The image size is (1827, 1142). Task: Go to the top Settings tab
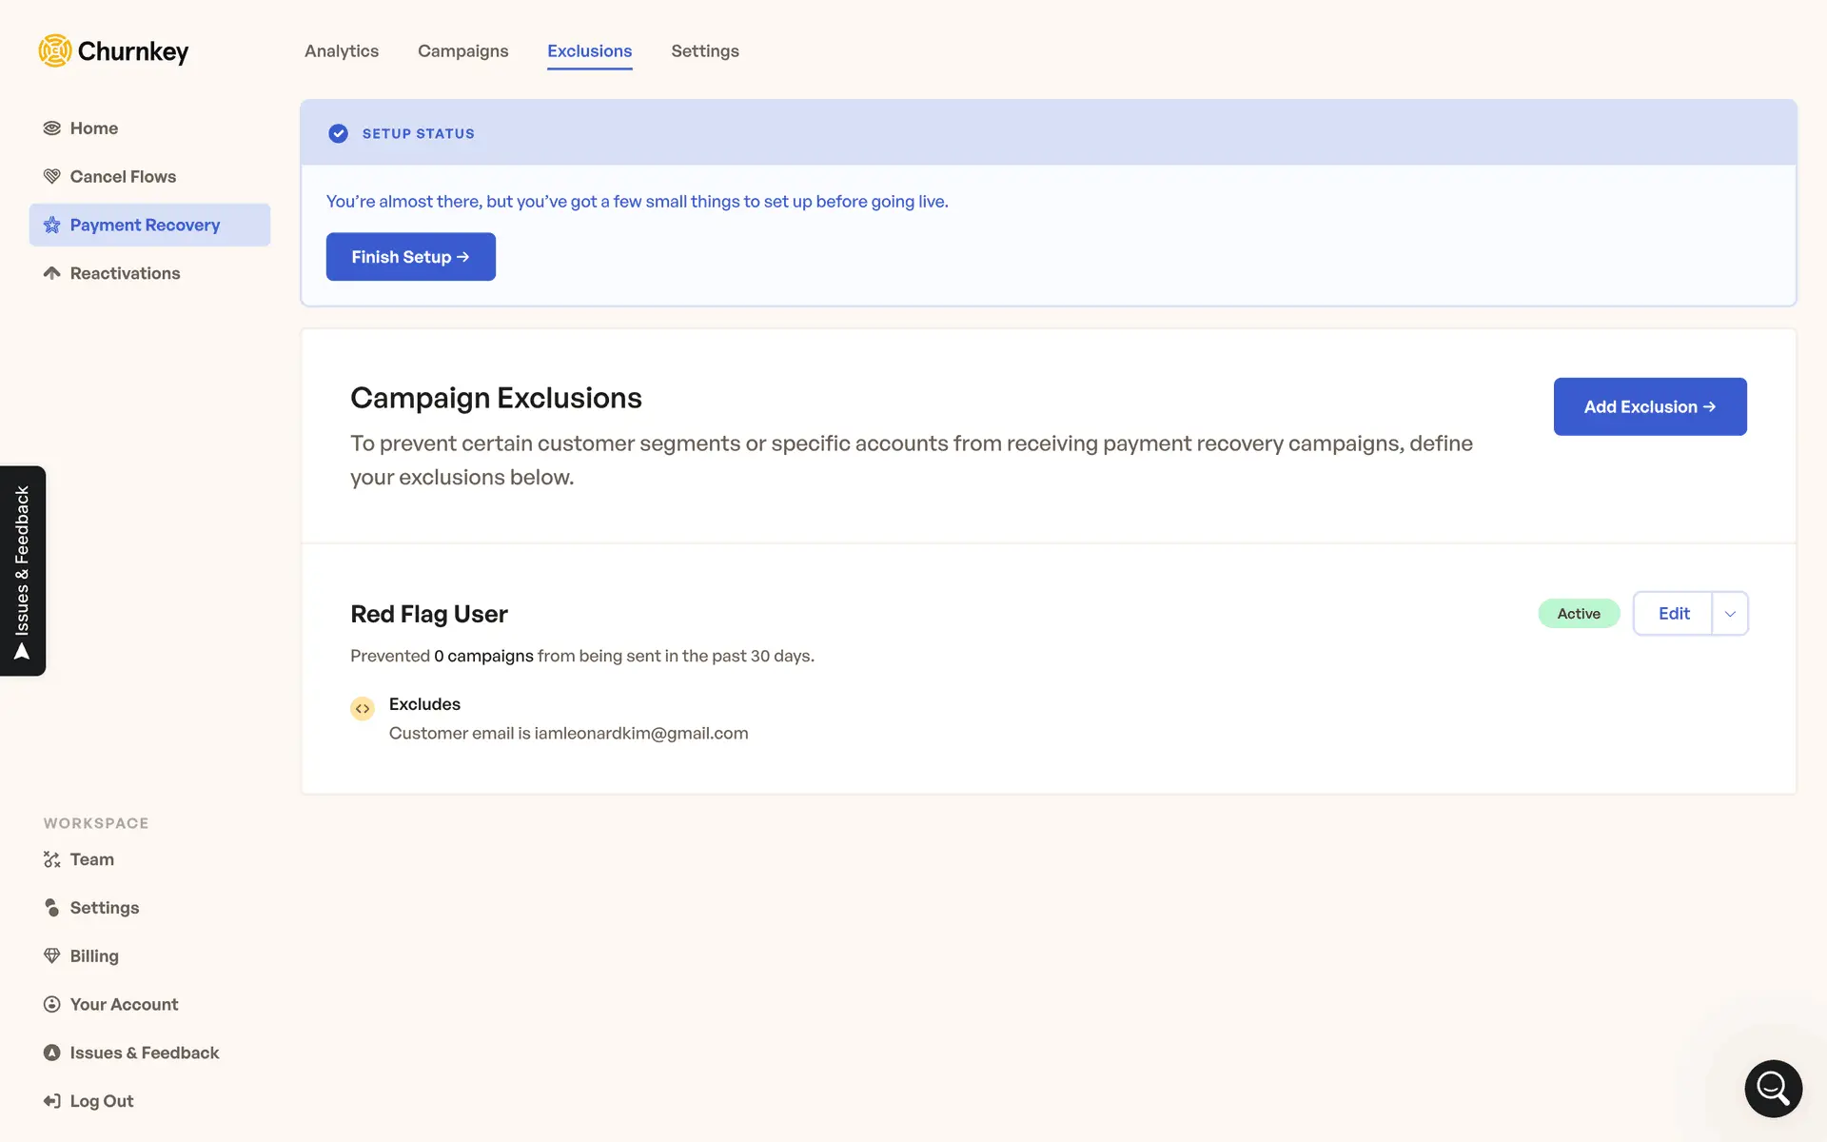point(704,51)
